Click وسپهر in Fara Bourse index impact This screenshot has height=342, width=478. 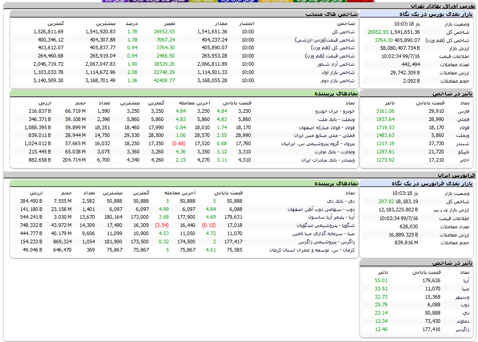462,297
